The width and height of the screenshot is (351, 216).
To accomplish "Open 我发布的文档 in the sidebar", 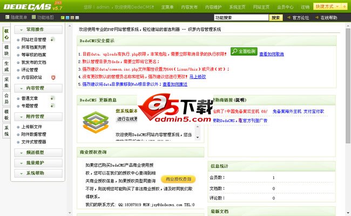I will click(x=33, y=62).
